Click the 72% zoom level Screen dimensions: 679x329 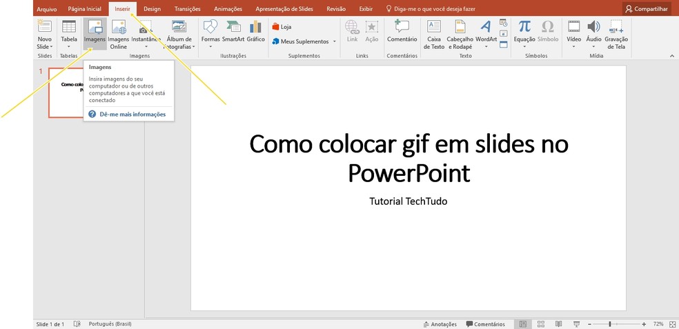(658, 324)
